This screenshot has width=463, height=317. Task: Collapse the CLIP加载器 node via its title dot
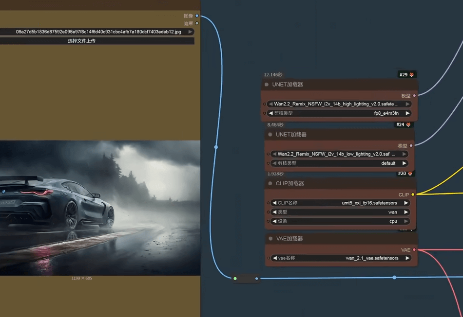(x=270, y=184)
